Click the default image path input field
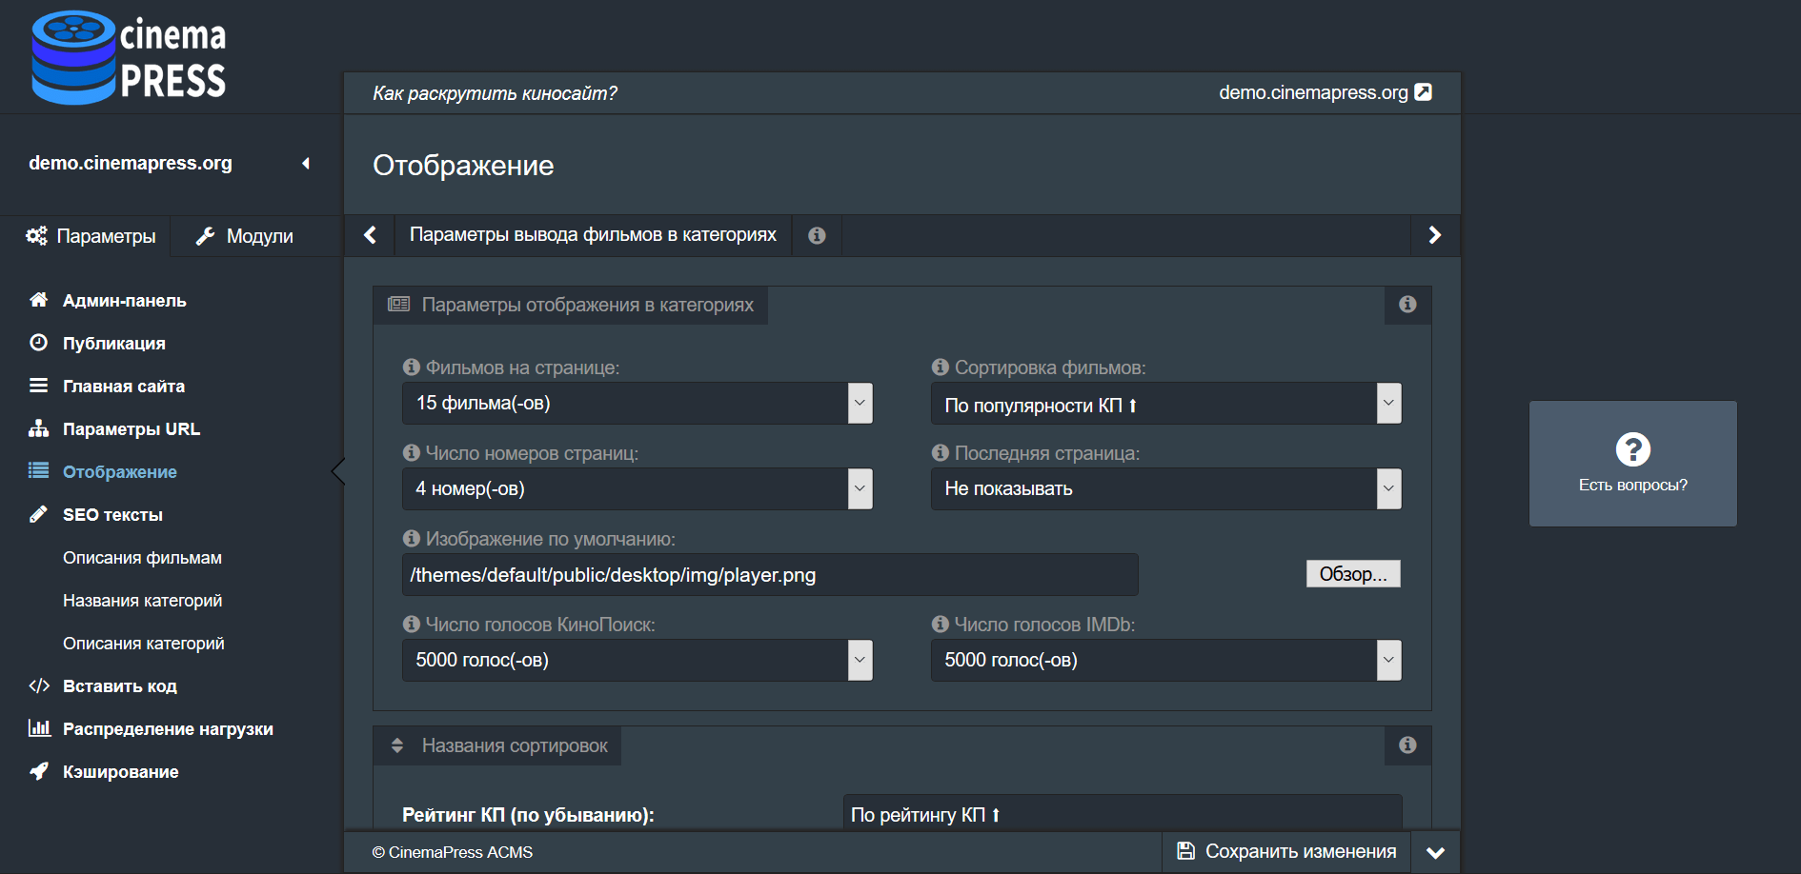The height and width of the screenshot is (874, 1801). [770, 575]
